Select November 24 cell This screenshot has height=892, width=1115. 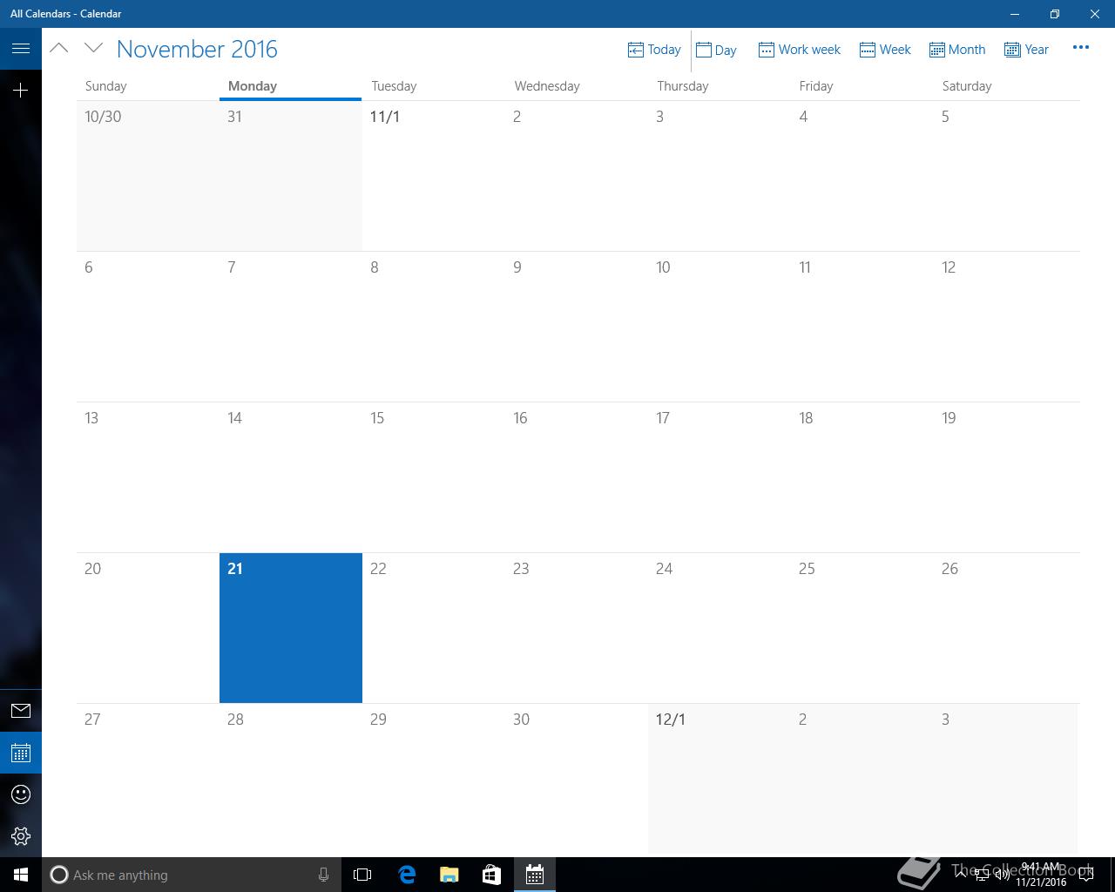[x=720, y=628]
